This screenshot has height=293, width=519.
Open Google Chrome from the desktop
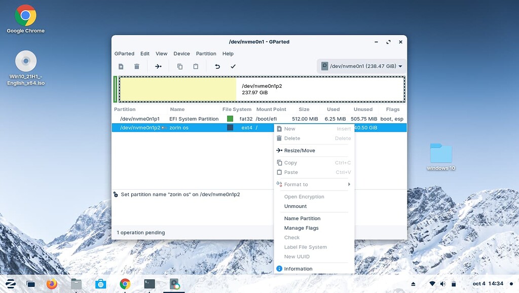[24, 15]
